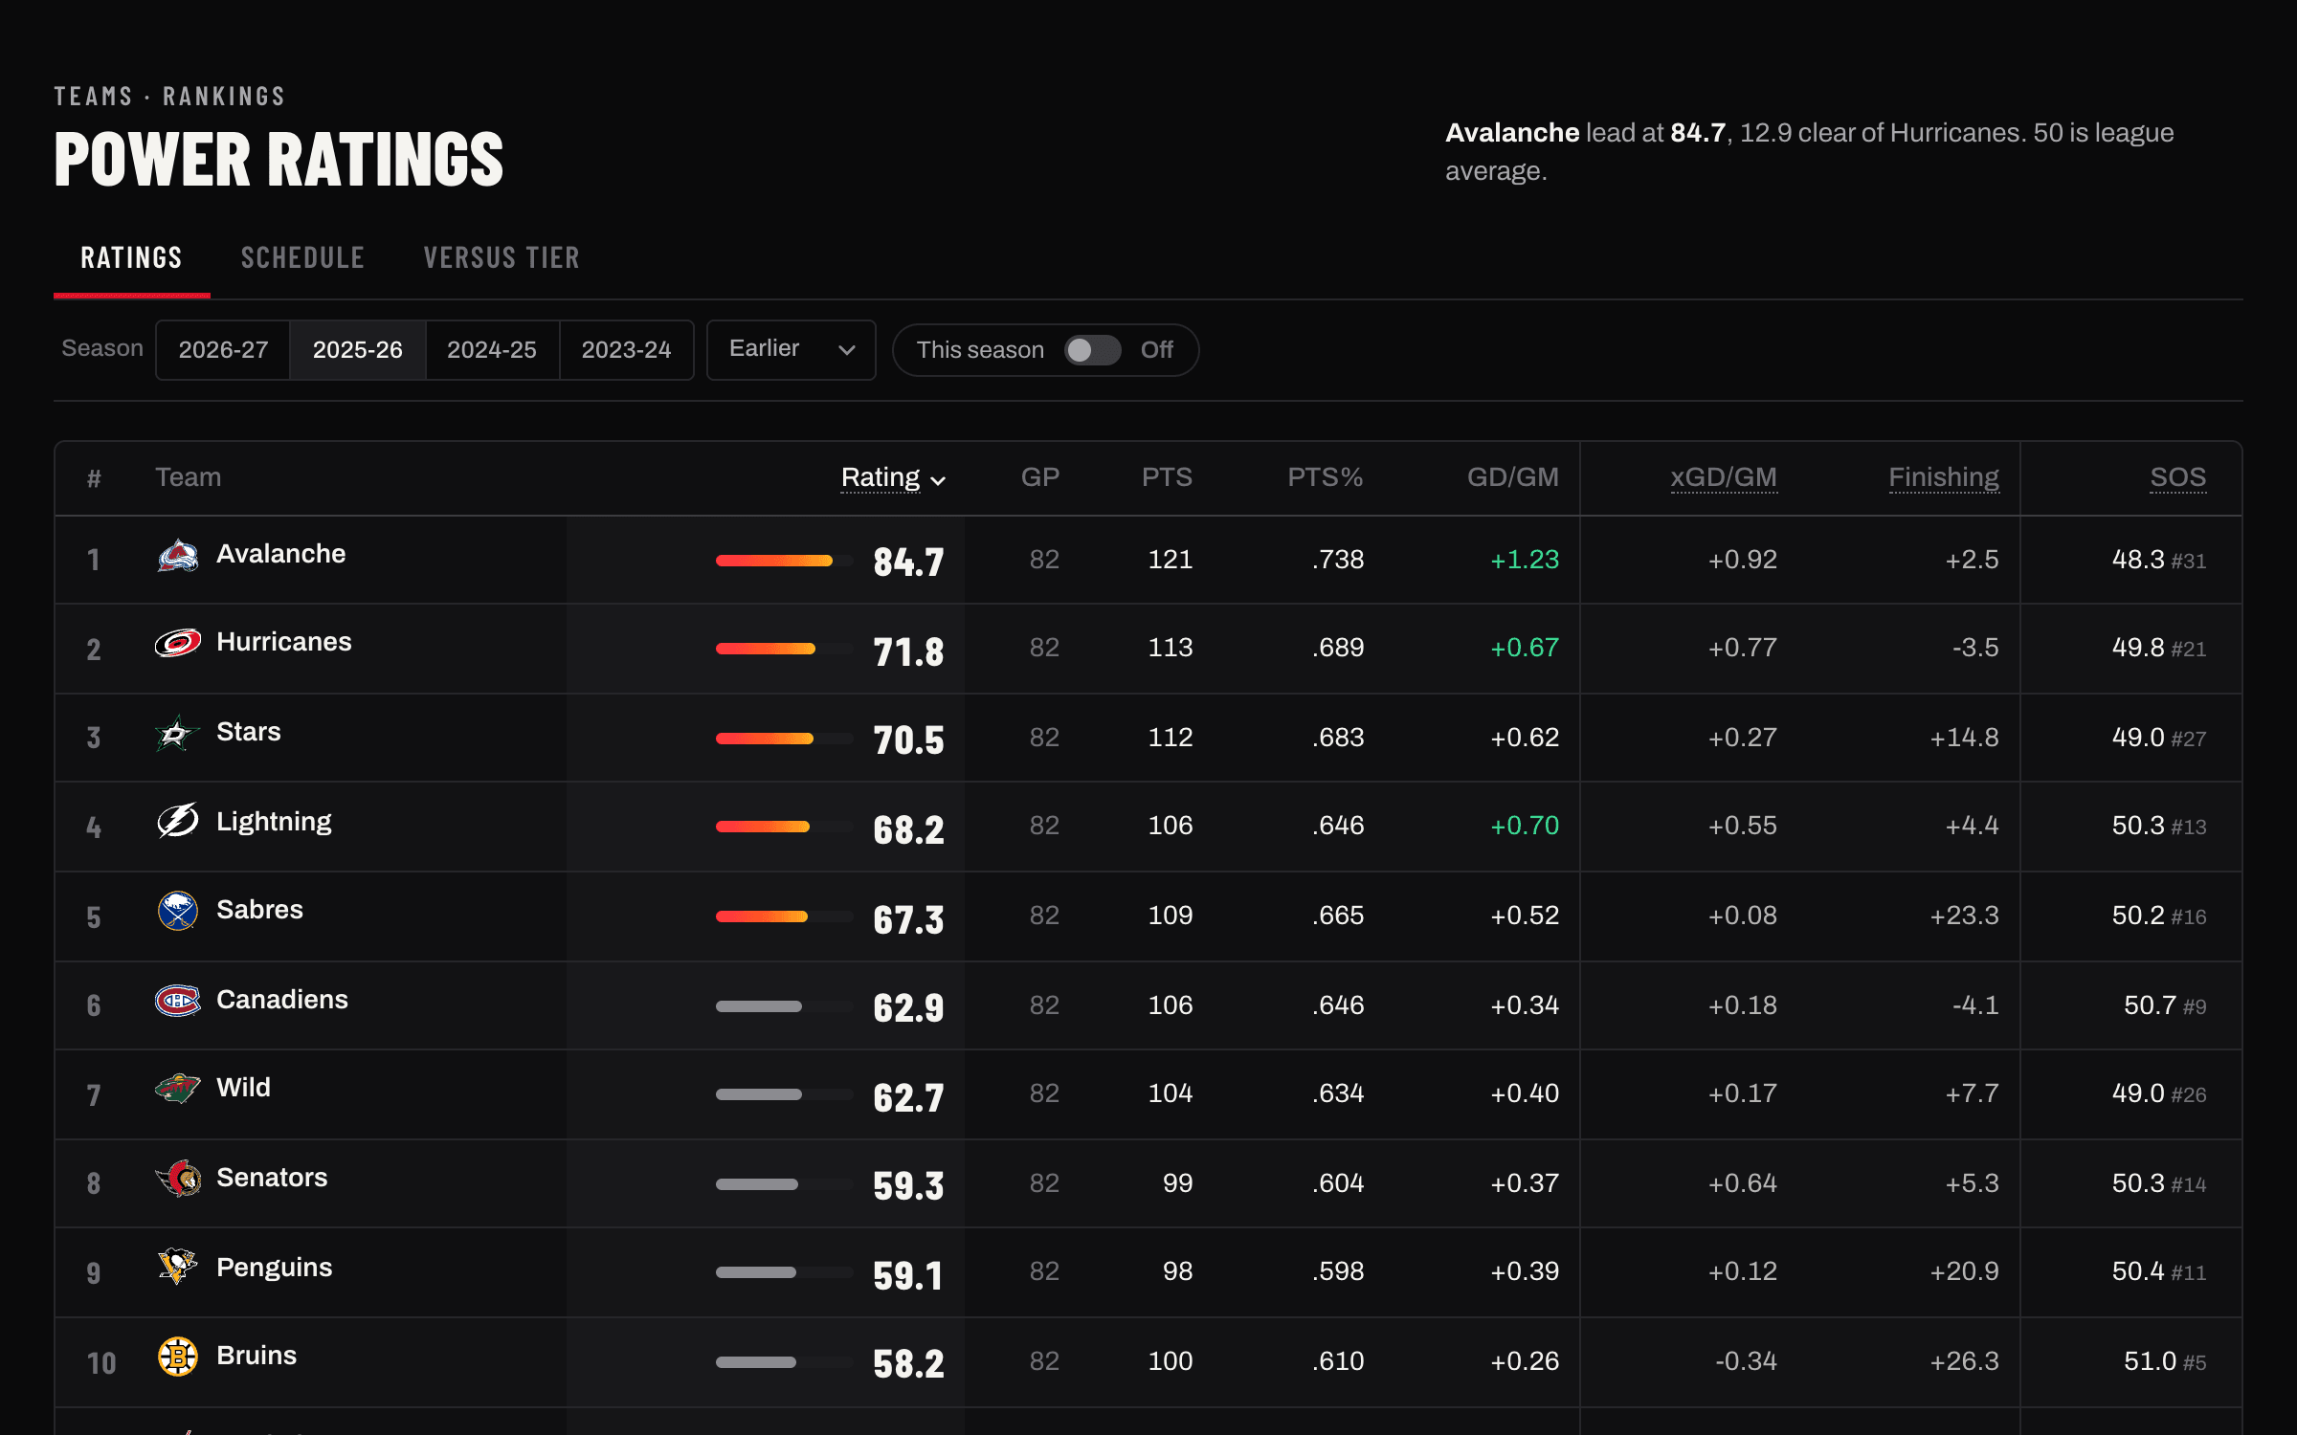Select the 2023-24 season
Screen dimensions: 2297x1435
(x=627, y=350)
